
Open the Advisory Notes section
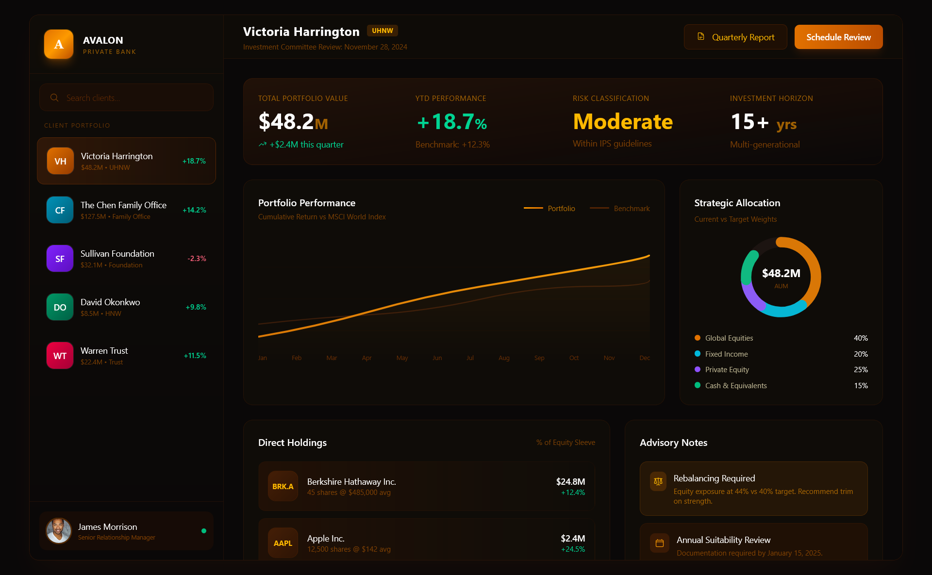[673, 443]
